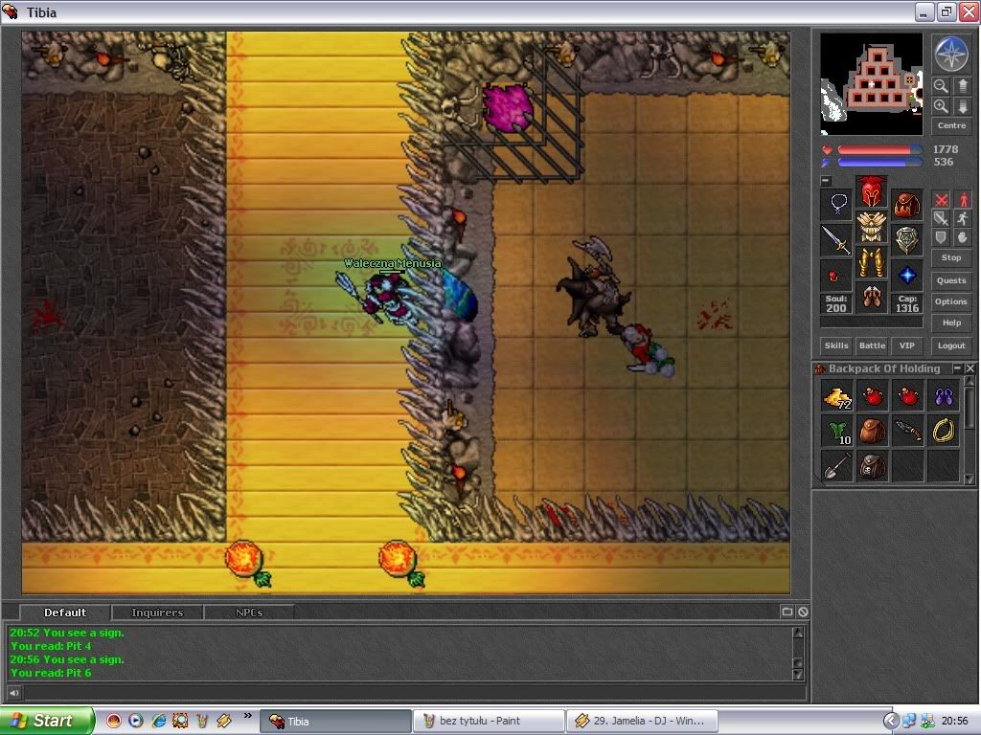
Task: Select the first red potion flask in backpack
Action: point(872,397)
